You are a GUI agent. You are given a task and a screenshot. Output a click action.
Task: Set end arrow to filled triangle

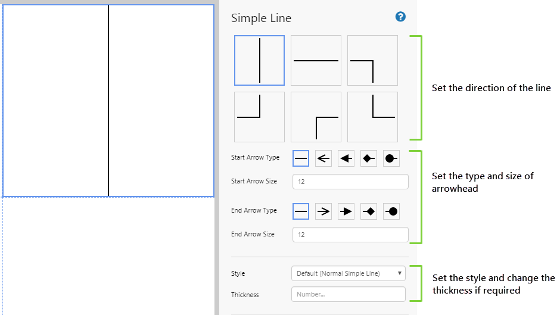(346, 211)
